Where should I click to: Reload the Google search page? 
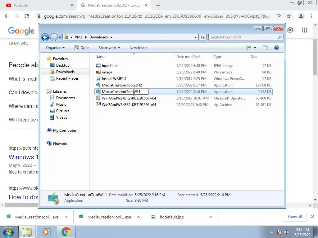(x=27, y=16)
